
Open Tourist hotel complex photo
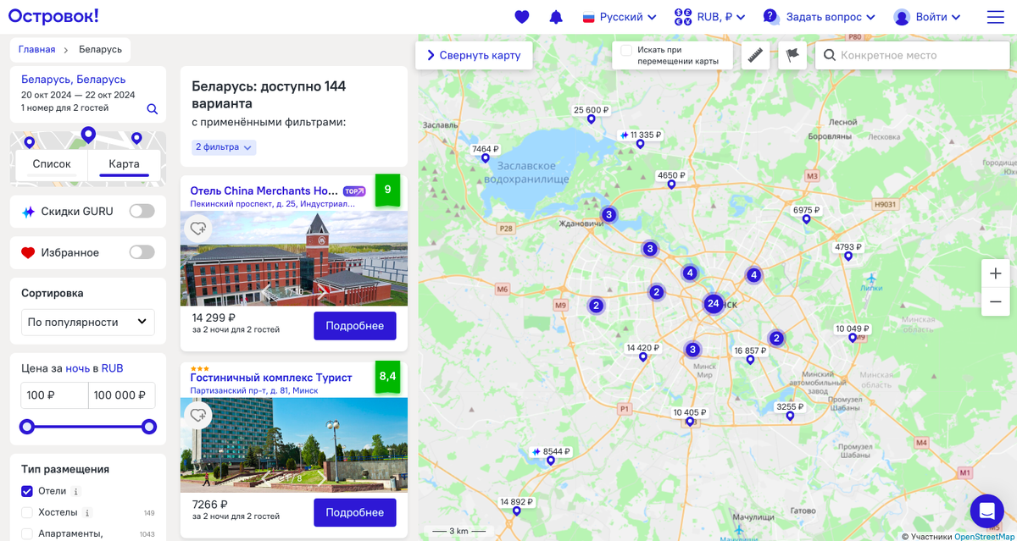click(294, 444)
